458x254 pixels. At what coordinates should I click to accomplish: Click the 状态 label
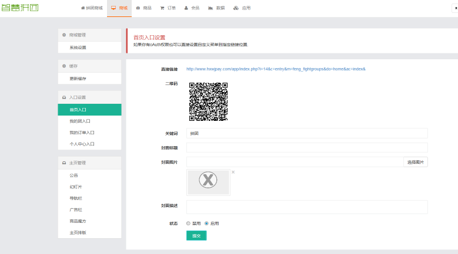pyautogui.click(x=173, y=223)
